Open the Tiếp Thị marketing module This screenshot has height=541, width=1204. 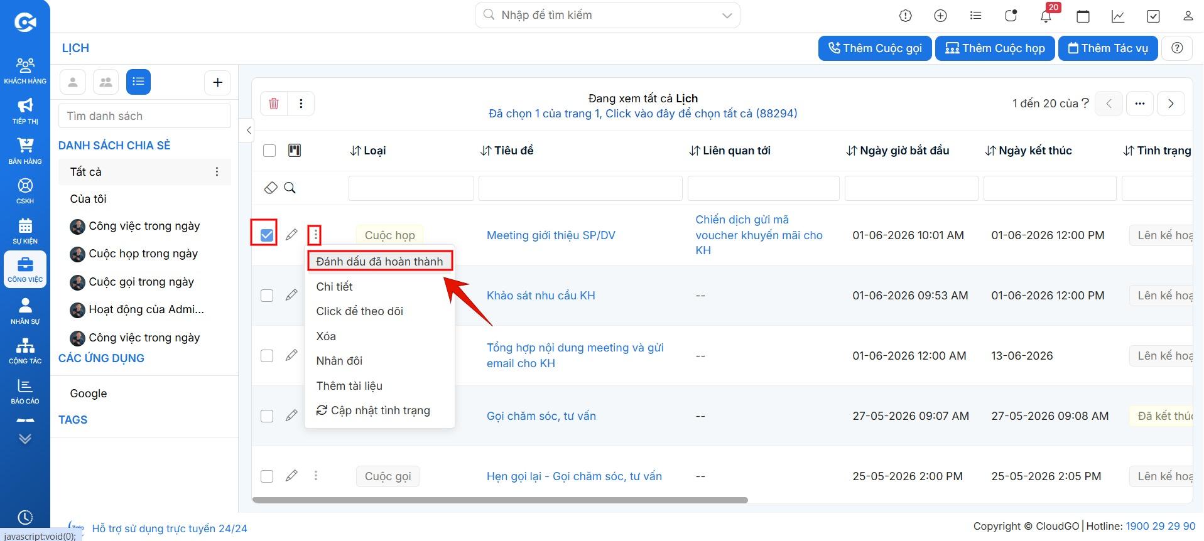pos(25,110)
